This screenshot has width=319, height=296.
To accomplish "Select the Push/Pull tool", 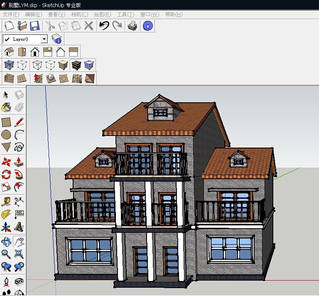I will coord(19,161).
